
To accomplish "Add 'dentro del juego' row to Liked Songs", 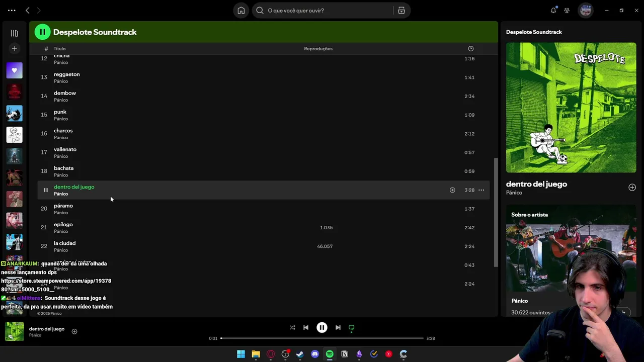I will pos(452,190).
